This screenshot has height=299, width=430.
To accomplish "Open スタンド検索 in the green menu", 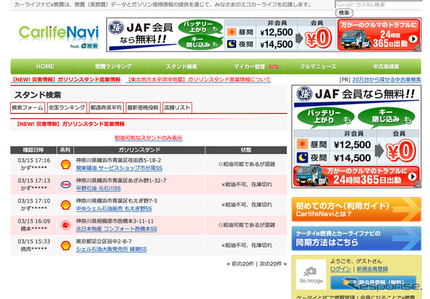I will pos(181,66).
